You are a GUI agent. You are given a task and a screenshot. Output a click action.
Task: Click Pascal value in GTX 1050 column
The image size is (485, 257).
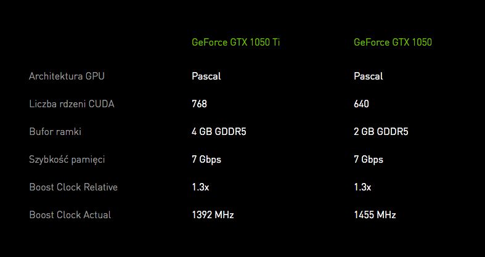368,76
